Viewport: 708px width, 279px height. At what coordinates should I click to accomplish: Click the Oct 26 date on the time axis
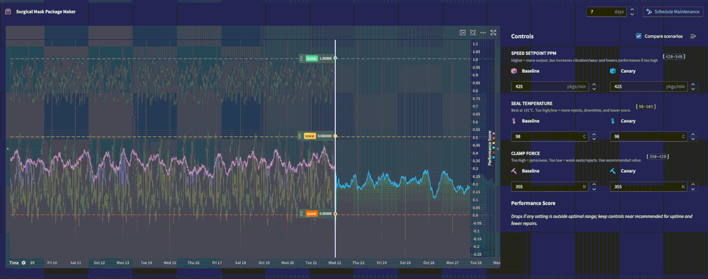[x=429, y=263]
